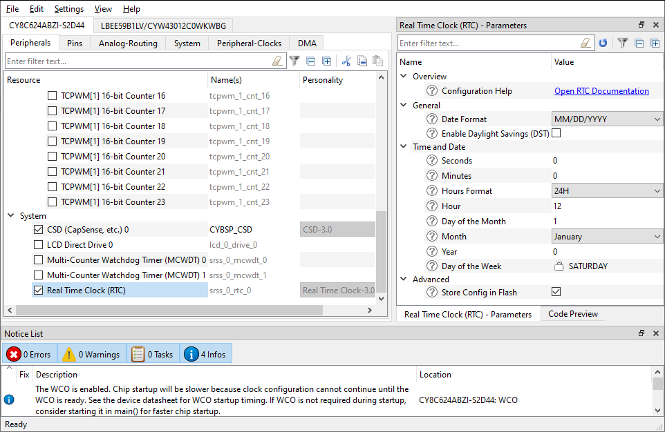Image resolution: width=665 pixels, height=432 pixels.
Task: Click the resource list horizontal scrollbar
Action: (169, 310)
